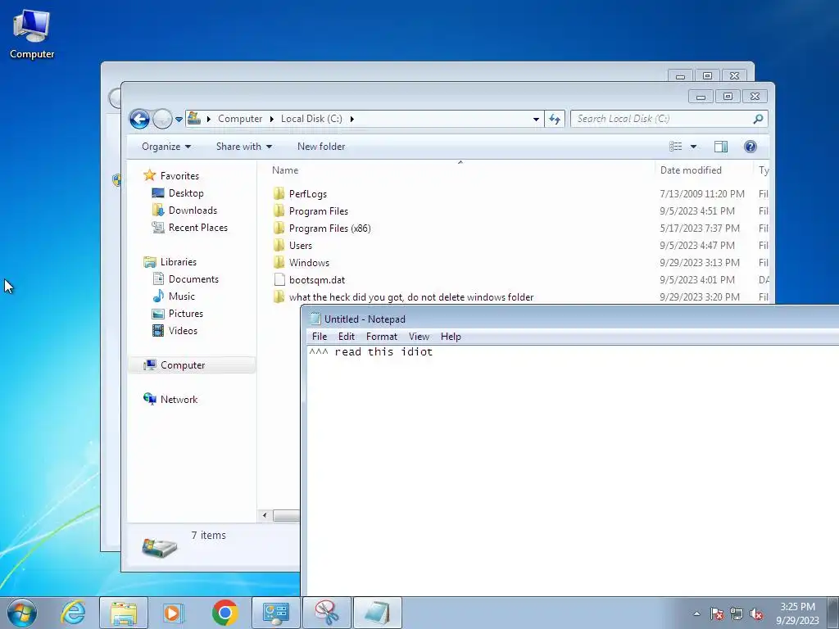
Task: Open Notepad File menu
Action: (x=320, y=337)
